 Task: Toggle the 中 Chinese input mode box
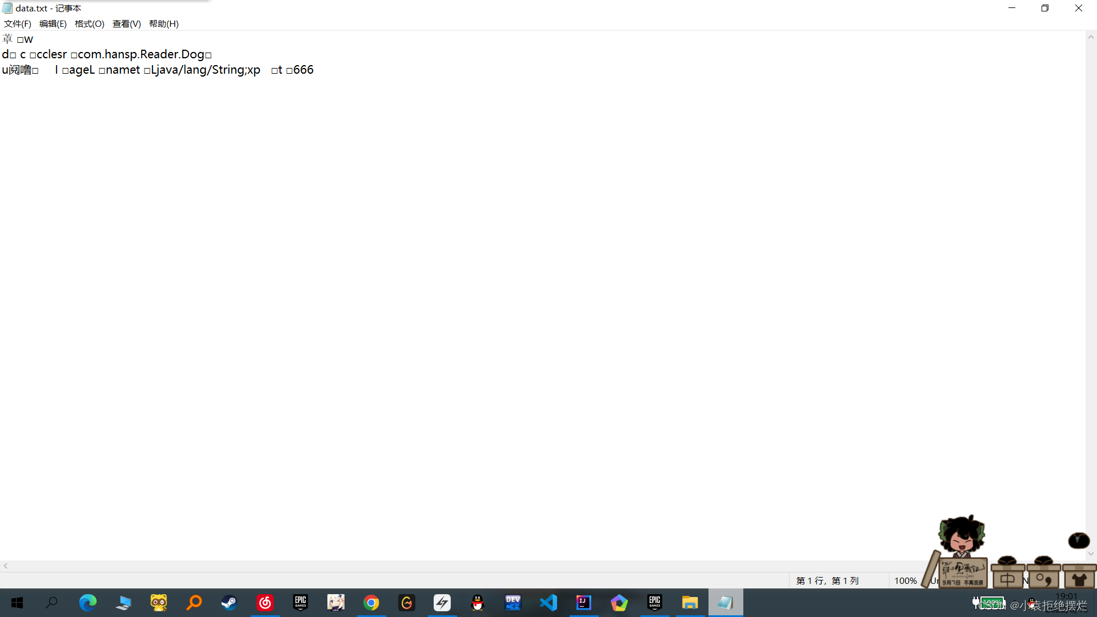click(x=1007, y=579)
